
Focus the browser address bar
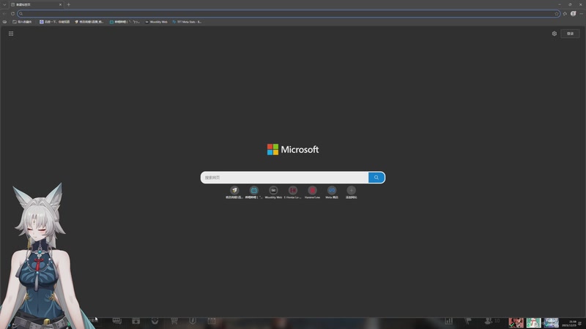pos(289,13)
